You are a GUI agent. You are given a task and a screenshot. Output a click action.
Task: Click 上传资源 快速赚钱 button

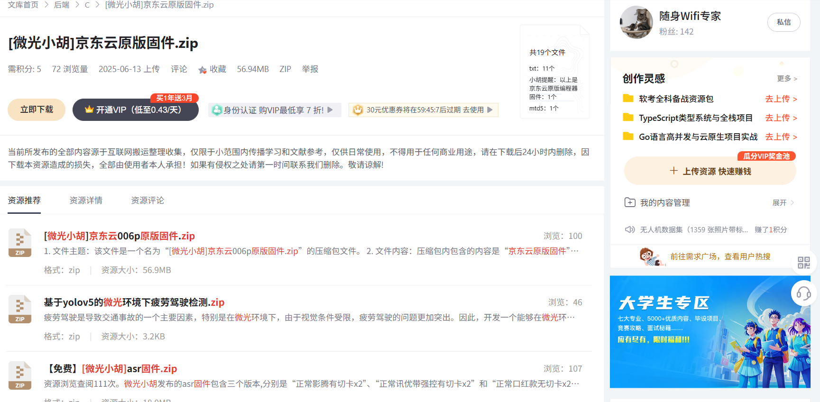click(x=710, y=171)
